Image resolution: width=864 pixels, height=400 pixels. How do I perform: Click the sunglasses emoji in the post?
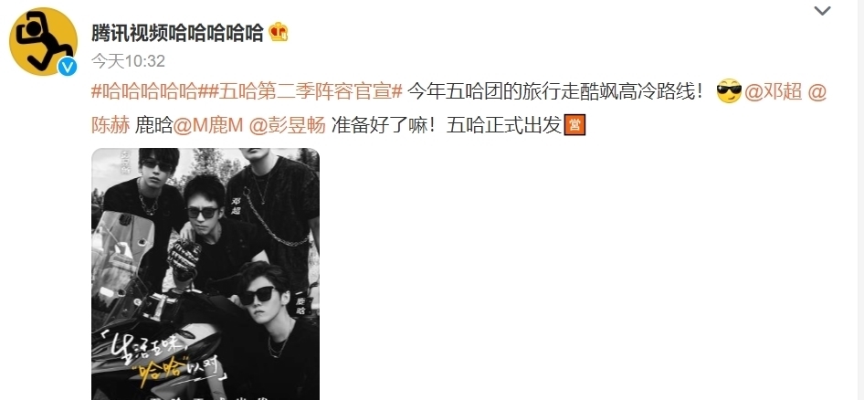click(729, 91)
